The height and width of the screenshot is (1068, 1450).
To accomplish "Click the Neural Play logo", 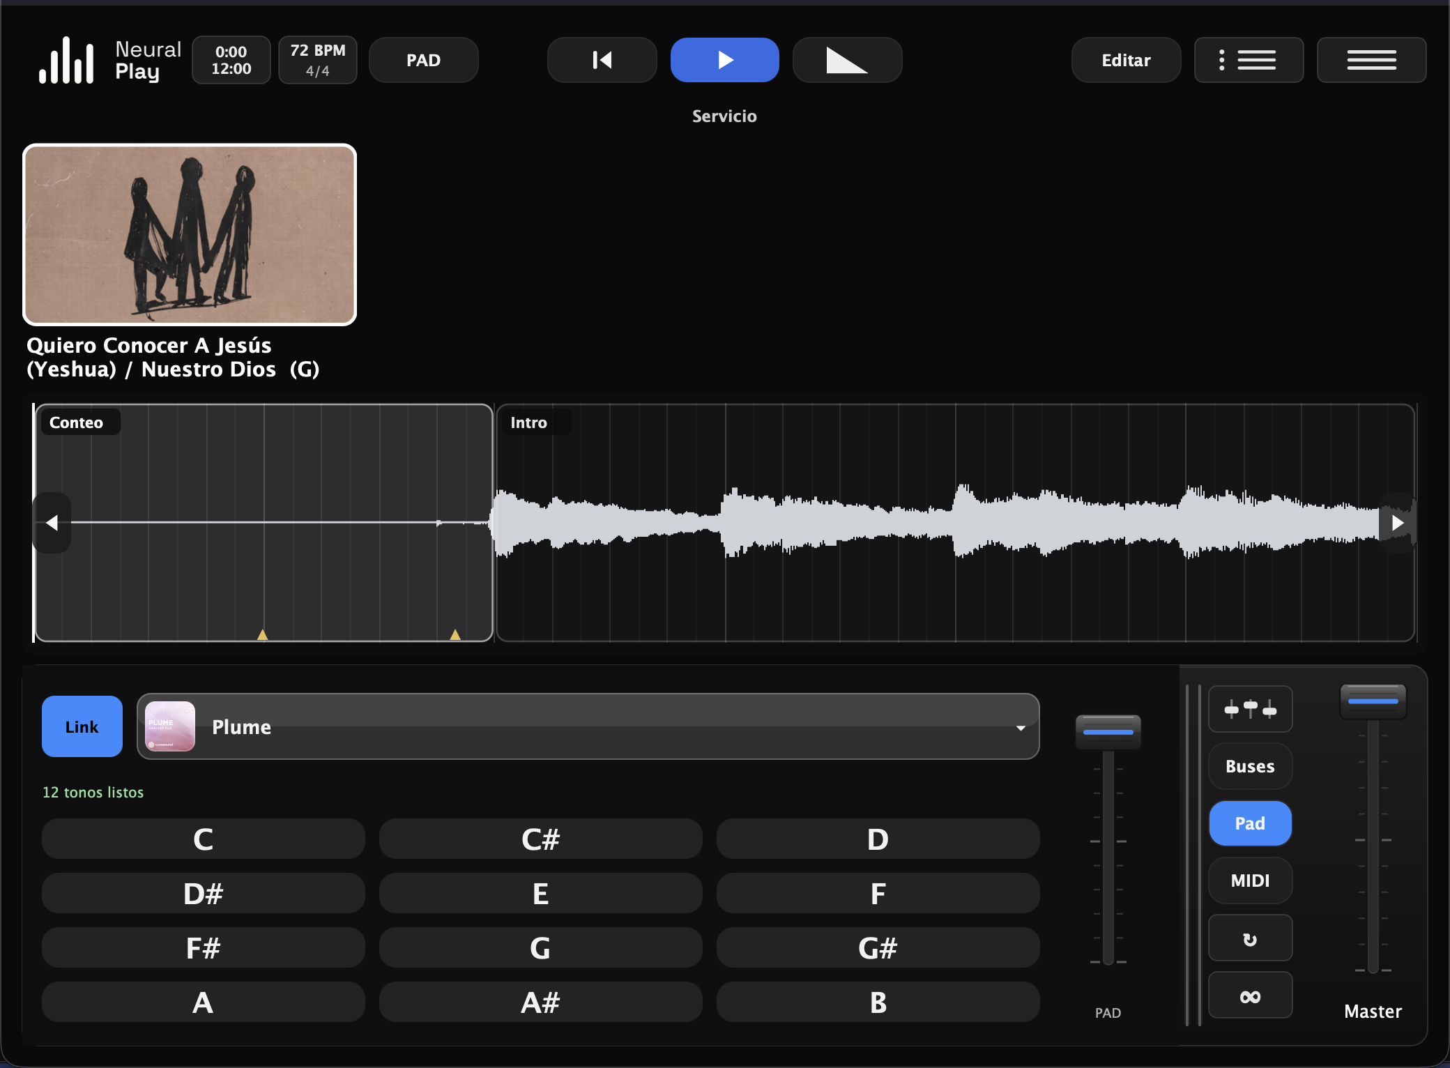I will pos(109,61).
